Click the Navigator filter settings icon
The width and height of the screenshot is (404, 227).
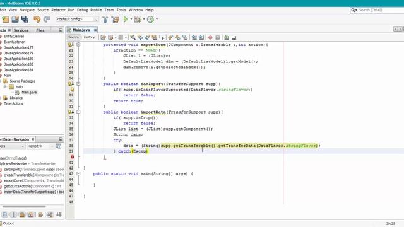click(x=59, y=146)
